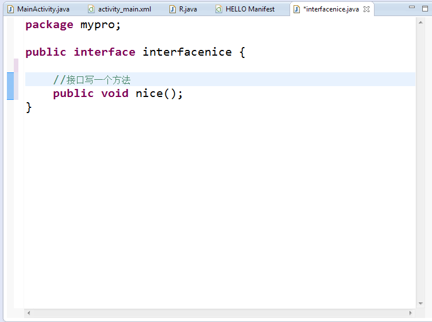432x322 pixels.
Task: Select the interfacenice.java tab
Action: (332, 9)
